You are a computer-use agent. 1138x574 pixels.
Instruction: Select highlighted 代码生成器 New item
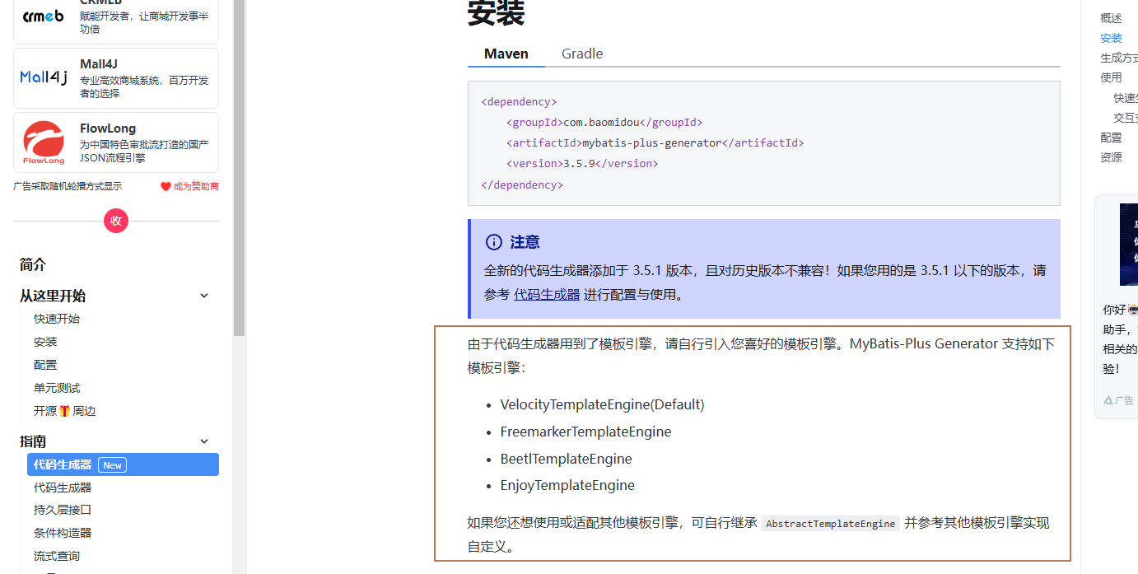(x=123, y=464)
